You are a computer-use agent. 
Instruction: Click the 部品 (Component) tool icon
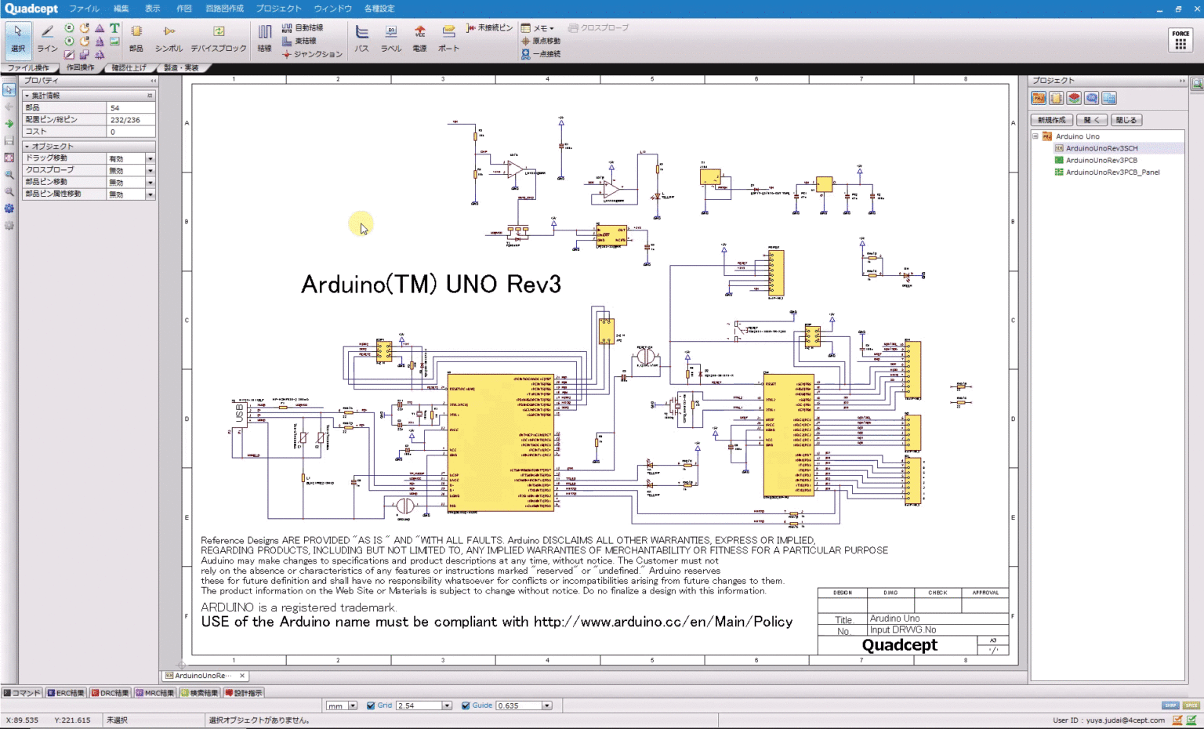click(136, 38)
